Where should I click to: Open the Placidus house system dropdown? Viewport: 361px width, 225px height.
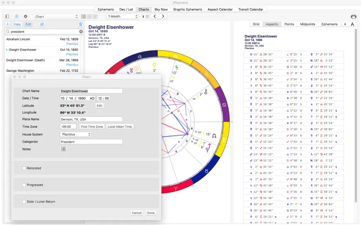tap(76, 134)
